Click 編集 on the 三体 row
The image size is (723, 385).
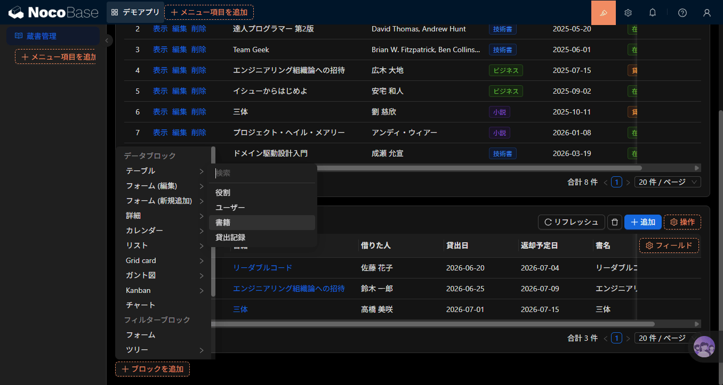(180, 112)
